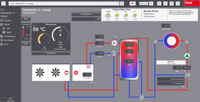Screen dimensions: 200x102
Task: Click the red cloud heat pump icon
Action: click(67, 72)
